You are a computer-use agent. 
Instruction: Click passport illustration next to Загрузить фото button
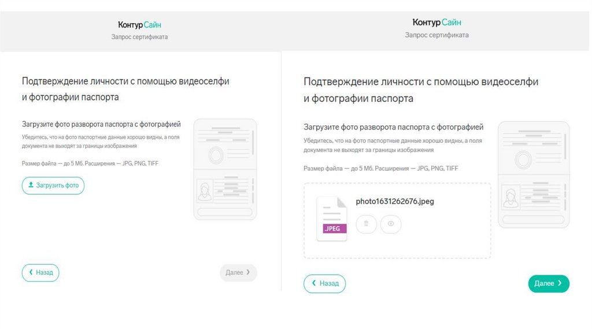point(225,169)
